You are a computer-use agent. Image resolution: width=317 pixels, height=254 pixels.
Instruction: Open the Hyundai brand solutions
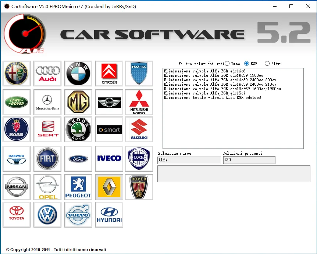tap(109, 215)
